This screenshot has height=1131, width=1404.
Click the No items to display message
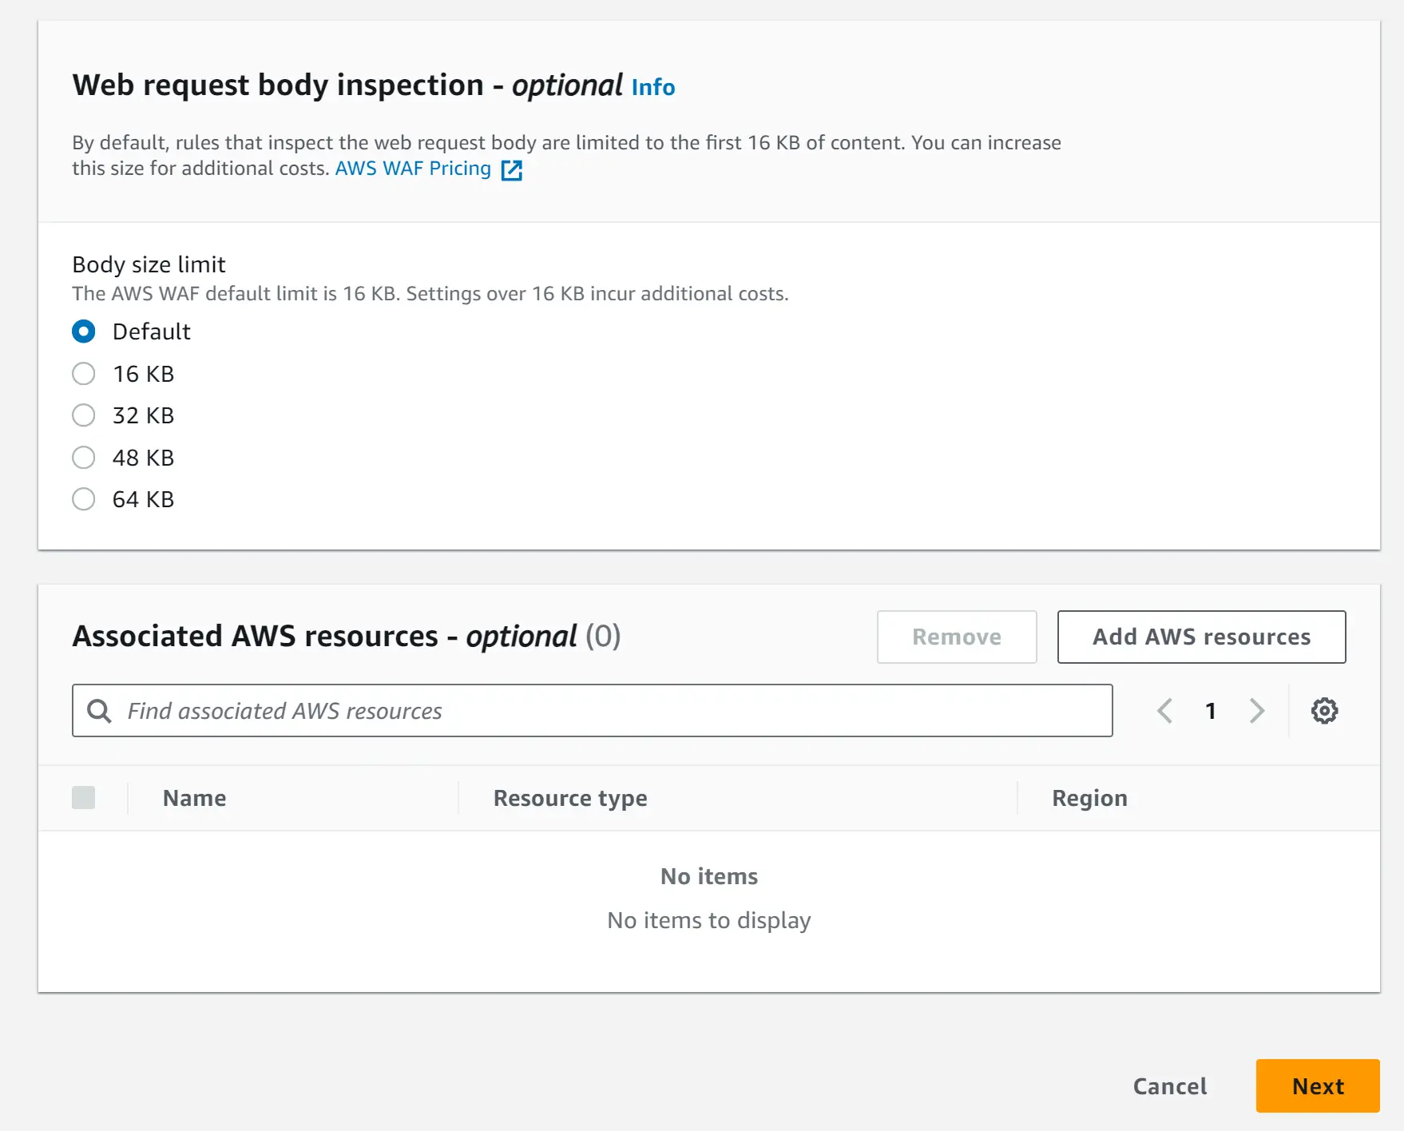point(709,920)
